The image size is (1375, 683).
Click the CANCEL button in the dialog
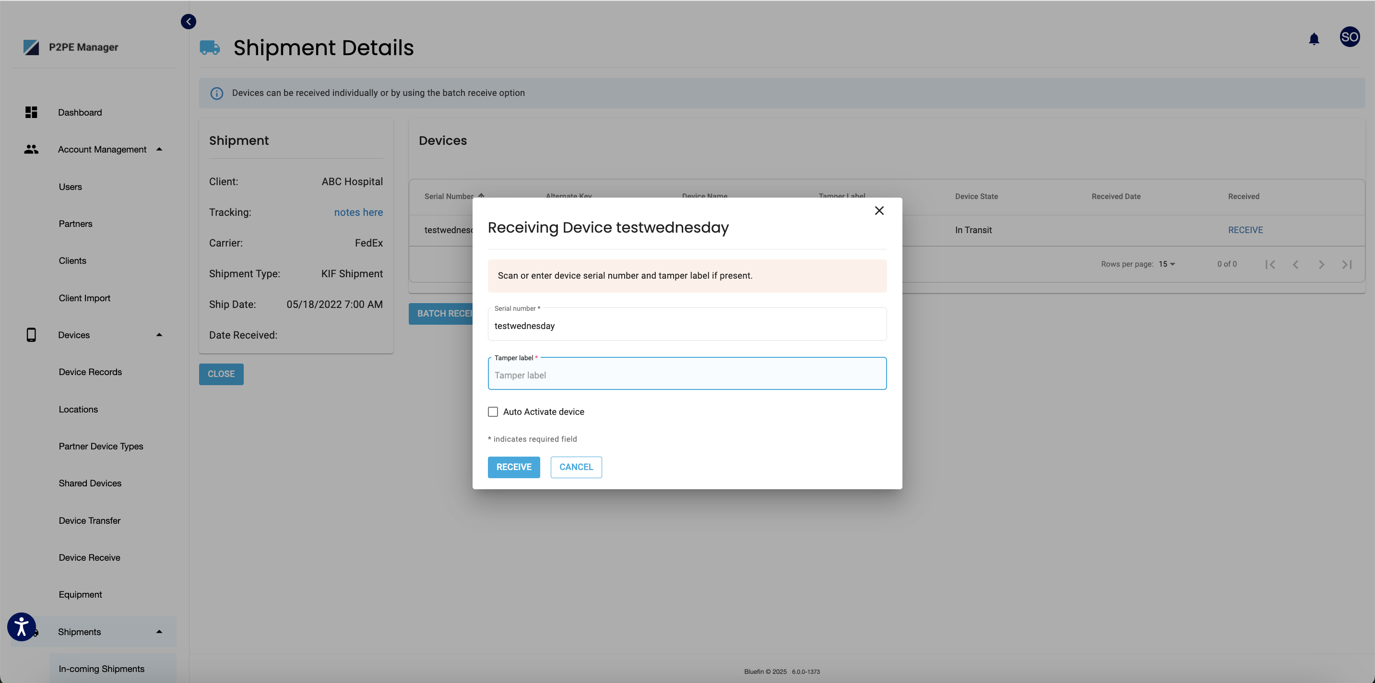[576, 467]
